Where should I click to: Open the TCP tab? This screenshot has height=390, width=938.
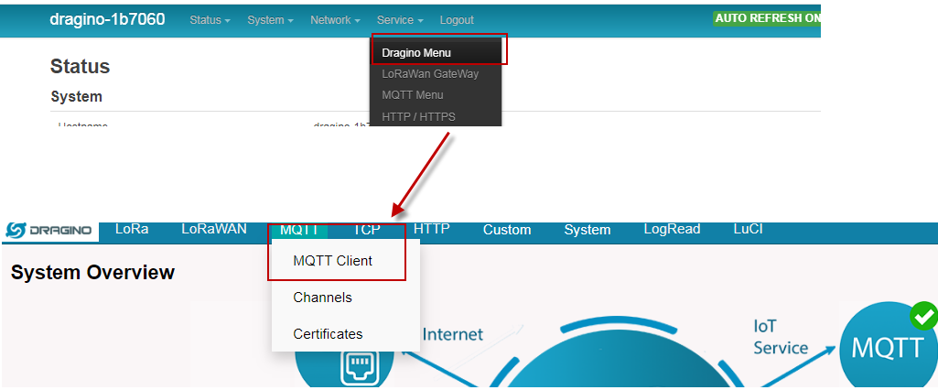point(367,231)
